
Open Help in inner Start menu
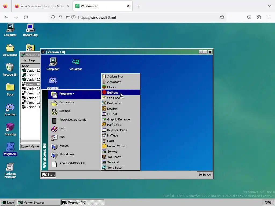(x=74, y=129)
